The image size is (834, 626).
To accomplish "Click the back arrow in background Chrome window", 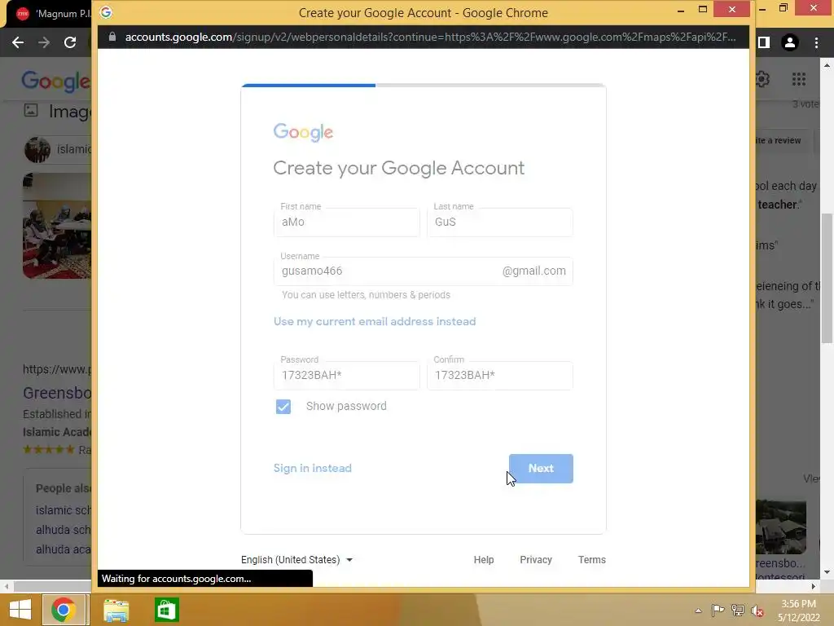I will (18, 42).
